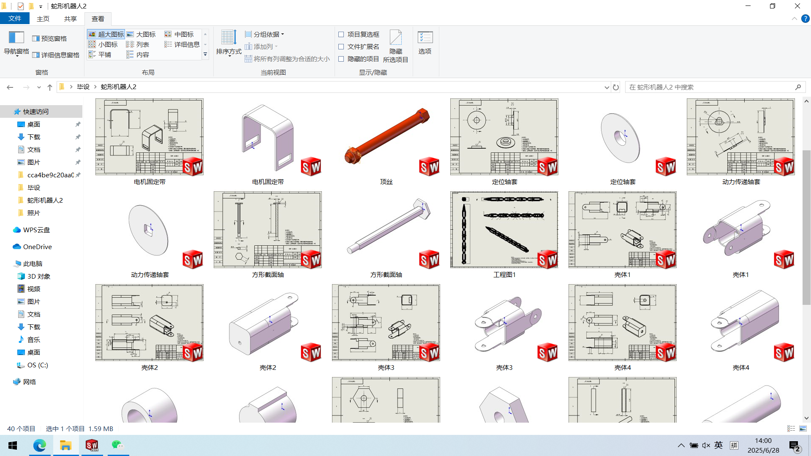Switch to the Home ribbon tab
Screen dimensions: 811x456
pyautogui.click(x=43, y=19)
